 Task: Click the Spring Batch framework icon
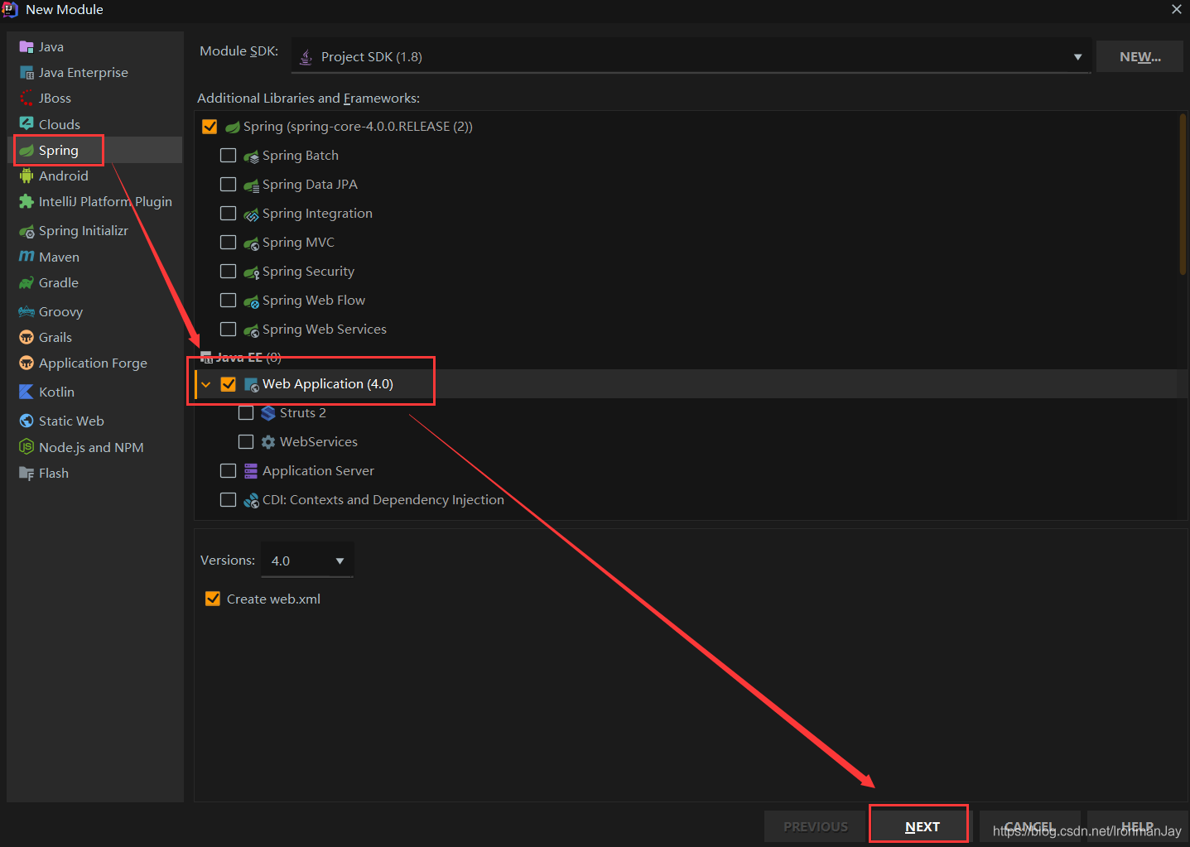coord(252,156)
